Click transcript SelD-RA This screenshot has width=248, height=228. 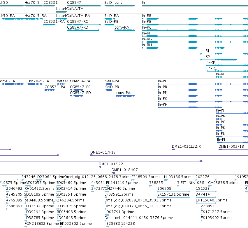[112, 16]
